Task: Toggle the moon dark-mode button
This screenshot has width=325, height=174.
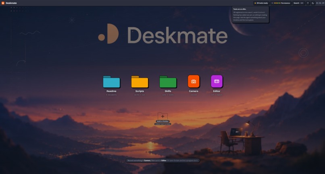Action: [x=313, y=3]
